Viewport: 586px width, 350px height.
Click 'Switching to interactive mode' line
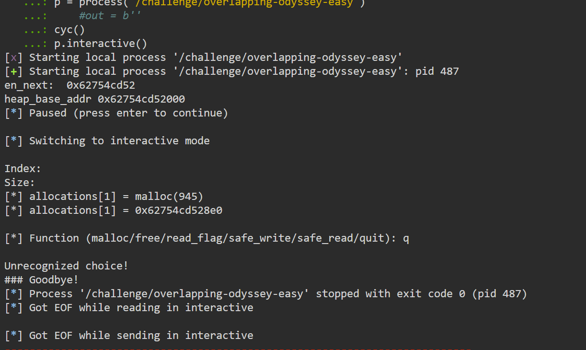(x=107, y=141)
